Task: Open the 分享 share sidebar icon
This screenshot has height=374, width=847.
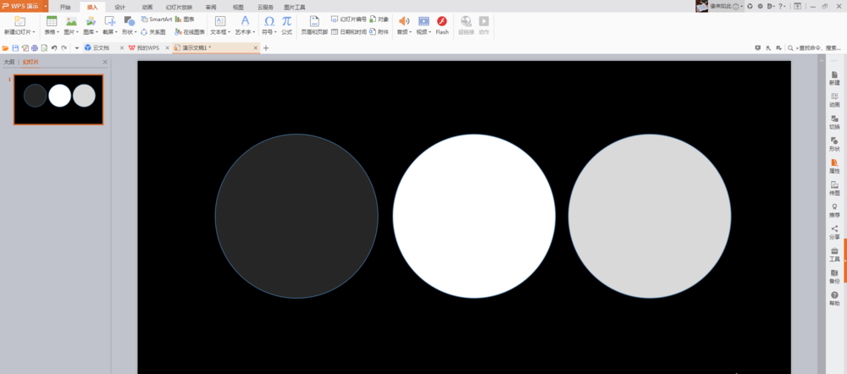Action: pos(834,232)
